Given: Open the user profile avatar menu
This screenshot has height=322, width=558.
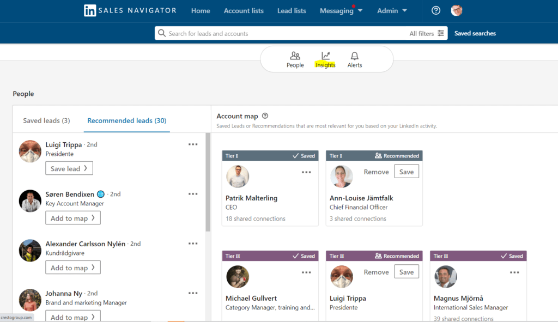Looking at the screenshot, I should pos(457,11).
